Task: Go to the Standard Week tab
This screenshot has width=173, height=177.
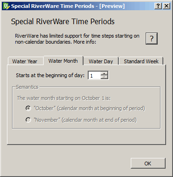Action: [x=141, y=61]
